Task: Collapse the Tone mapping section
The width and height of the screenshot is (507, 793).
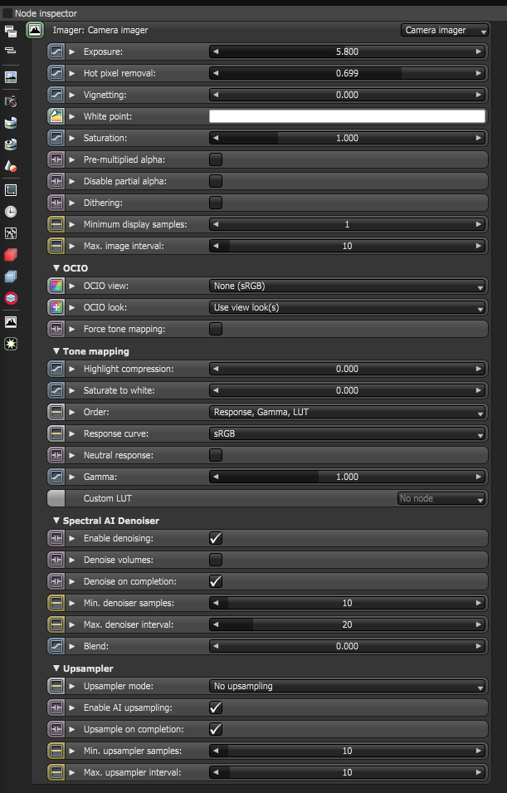Action: [x=56, y=351]
